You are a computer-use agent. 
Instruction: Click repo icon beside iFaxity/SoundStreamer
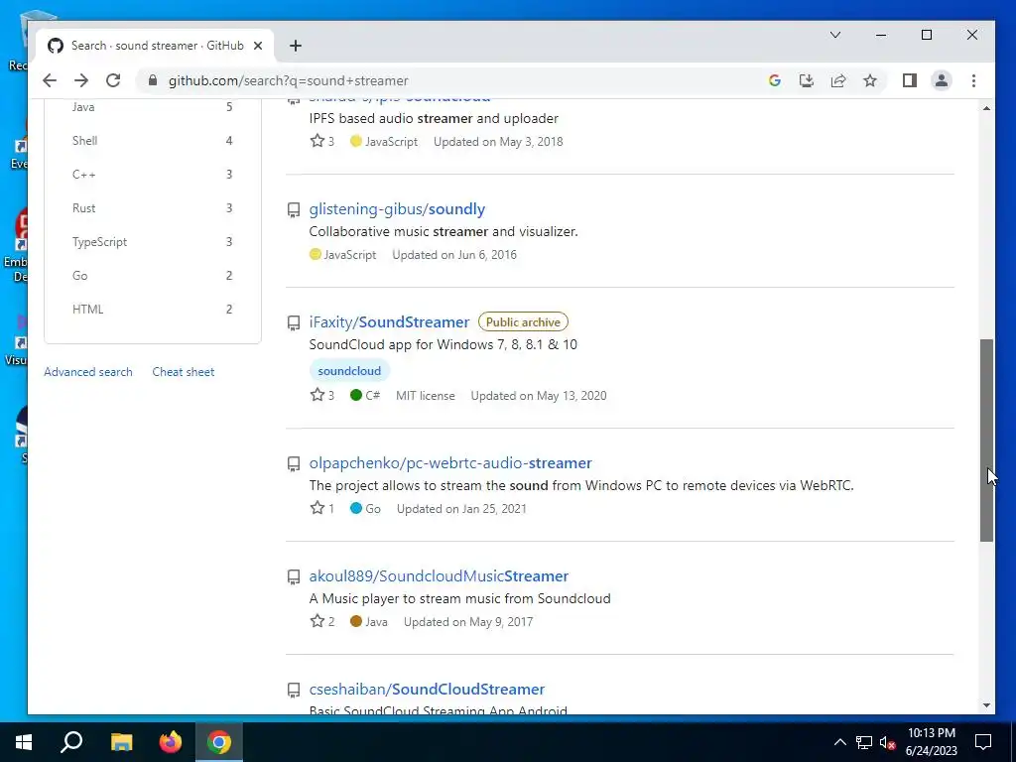pos(294,322)
